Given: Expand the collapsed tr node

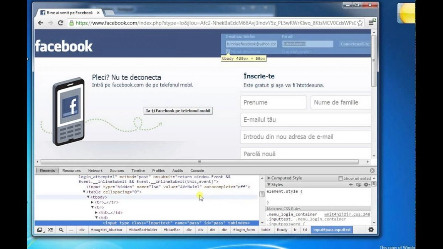Looking at the screenshot, I should point(92,202).
